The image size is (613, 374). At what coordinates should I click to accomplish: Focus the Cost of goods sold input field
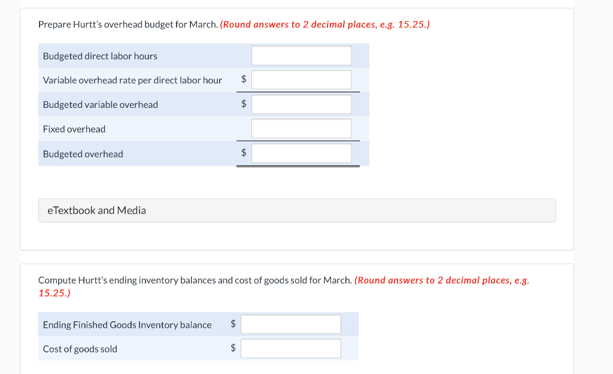click(291, 349)
